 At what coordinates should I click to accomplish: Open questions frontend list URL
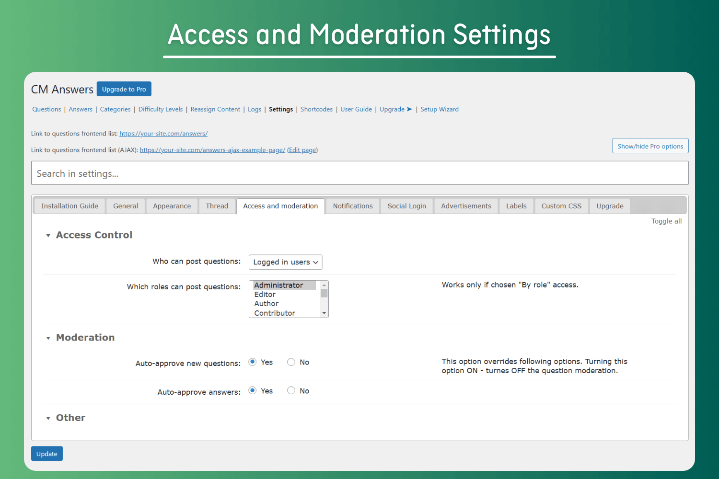[x=163, y=134]
